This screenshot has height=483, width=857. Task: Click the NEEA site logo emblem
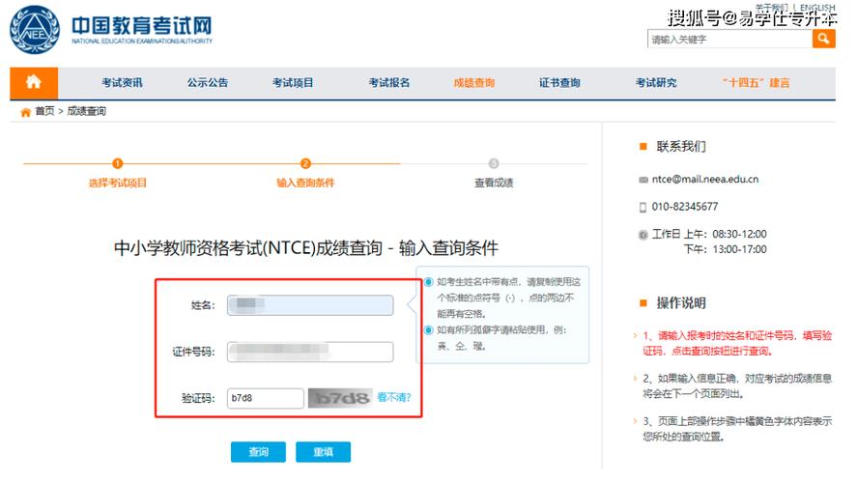point(35,30)
